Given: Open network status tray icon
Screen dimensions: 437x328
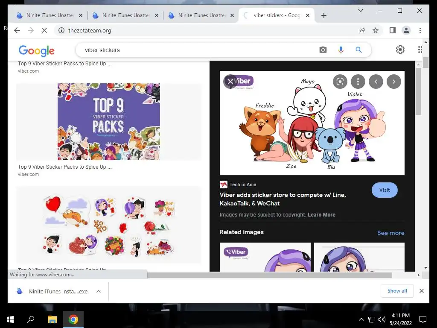Looking at the screenshot, I should tap(372, 319).
